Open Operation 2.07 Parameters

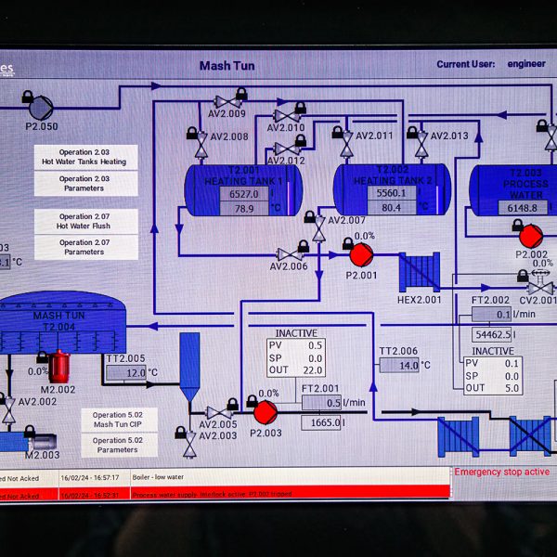84,247
